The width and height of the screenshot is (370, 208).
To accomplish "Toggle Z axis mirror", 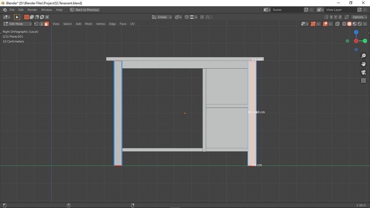I will [340, 17].
